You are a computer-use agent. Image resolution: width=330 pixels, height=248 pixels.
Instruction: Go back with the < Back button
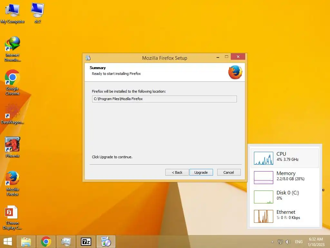coord(177,172)
